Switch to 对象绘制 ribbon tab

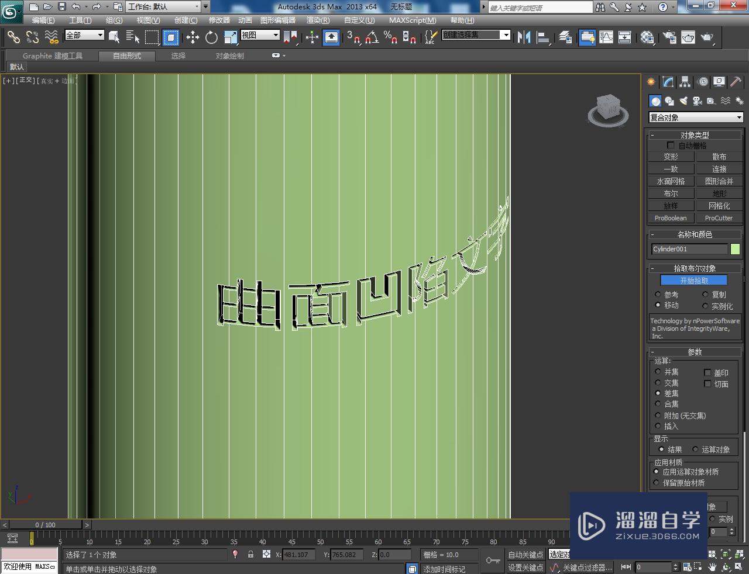(x=229, y=56)
